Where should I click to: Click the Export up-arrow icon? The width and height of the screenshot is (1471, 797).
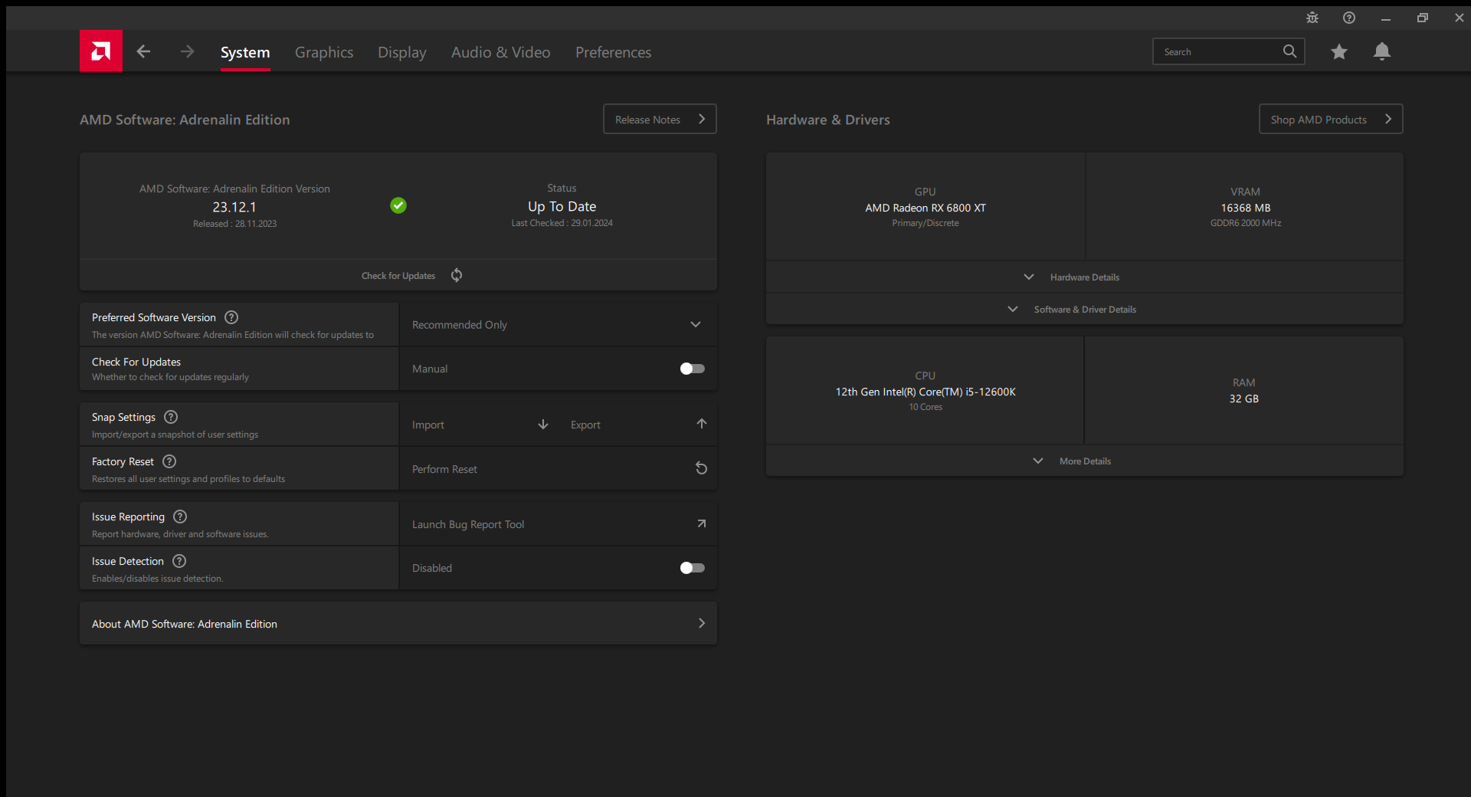[701, 424]
